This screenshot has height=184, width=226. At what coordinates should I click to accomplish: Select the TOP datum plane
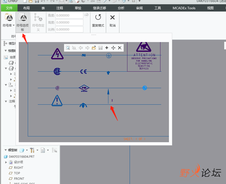[x=17, y=173]
